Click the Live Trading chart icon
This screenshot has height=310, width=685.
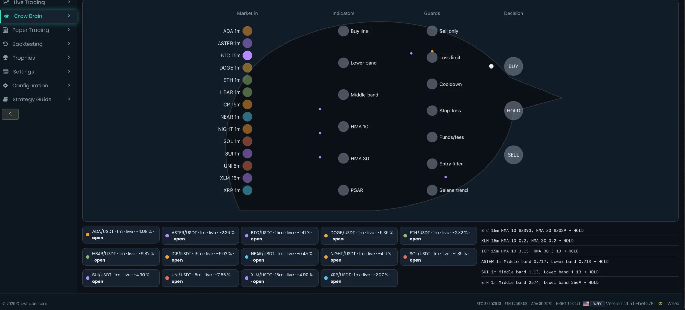6,2
